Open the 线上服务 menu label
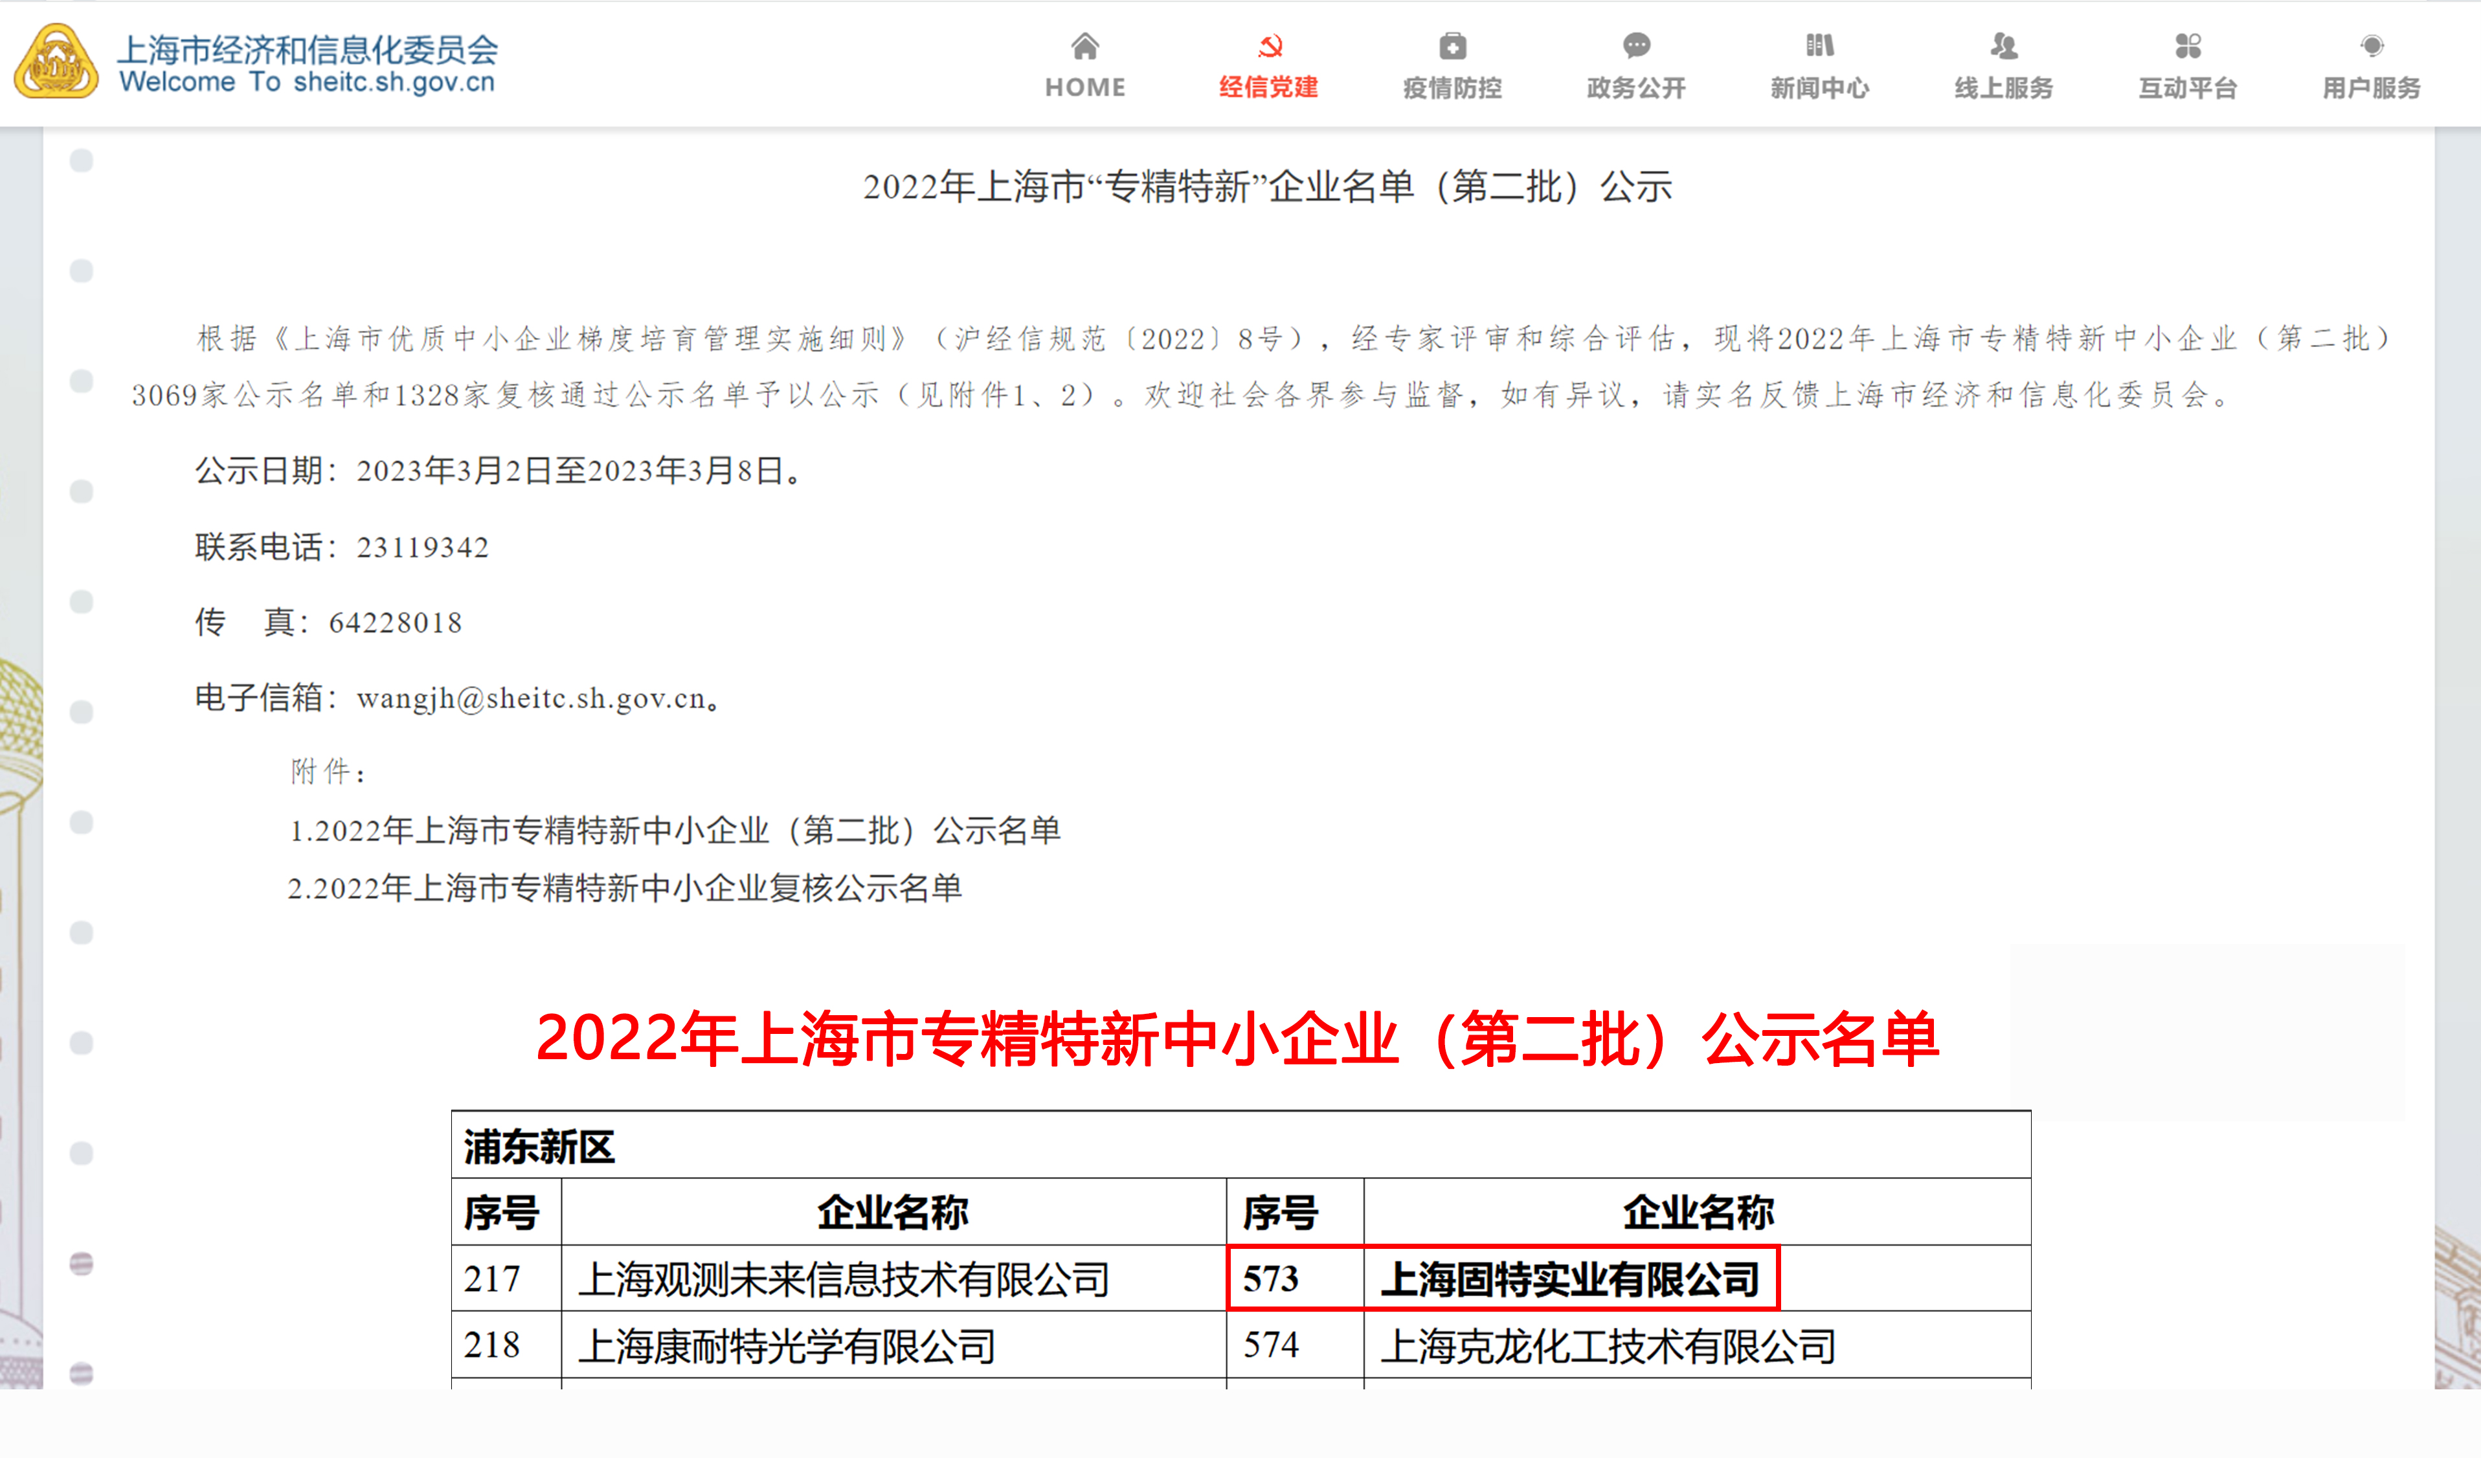Image resolution: width=2481 pixels, height=1458 pixels. pos(2003,87)
